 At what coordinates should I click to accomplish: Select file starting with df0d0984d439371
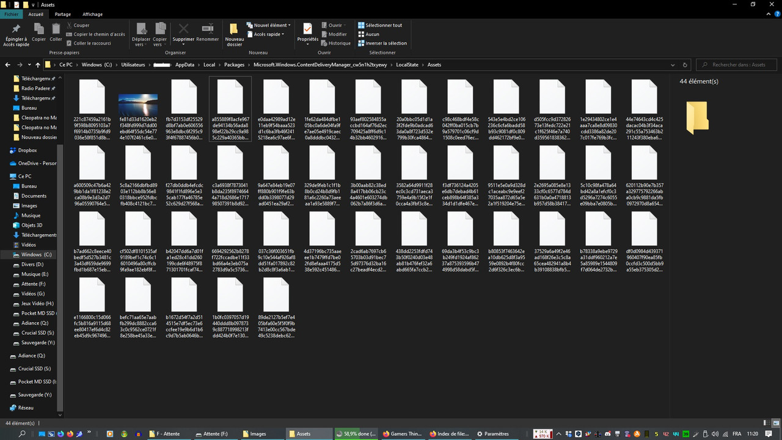[645, 242]
